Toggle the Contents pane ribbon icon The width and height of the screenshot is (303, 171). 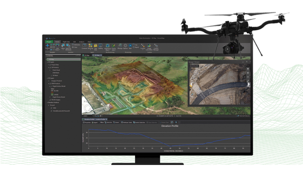coord(84,46)
